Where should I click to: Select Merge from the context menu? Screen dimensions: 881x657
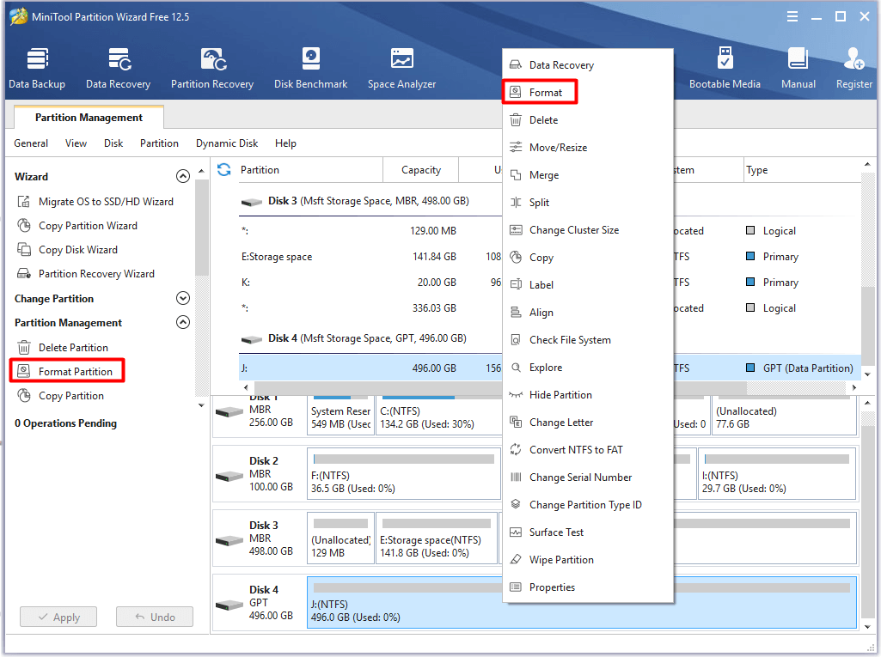(588, 175)
